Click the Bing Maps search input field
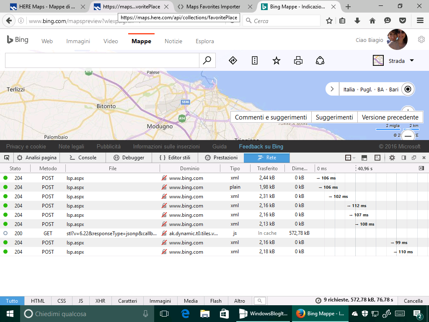The height and width of the screenshot is (322, 429). coord(102,60)
